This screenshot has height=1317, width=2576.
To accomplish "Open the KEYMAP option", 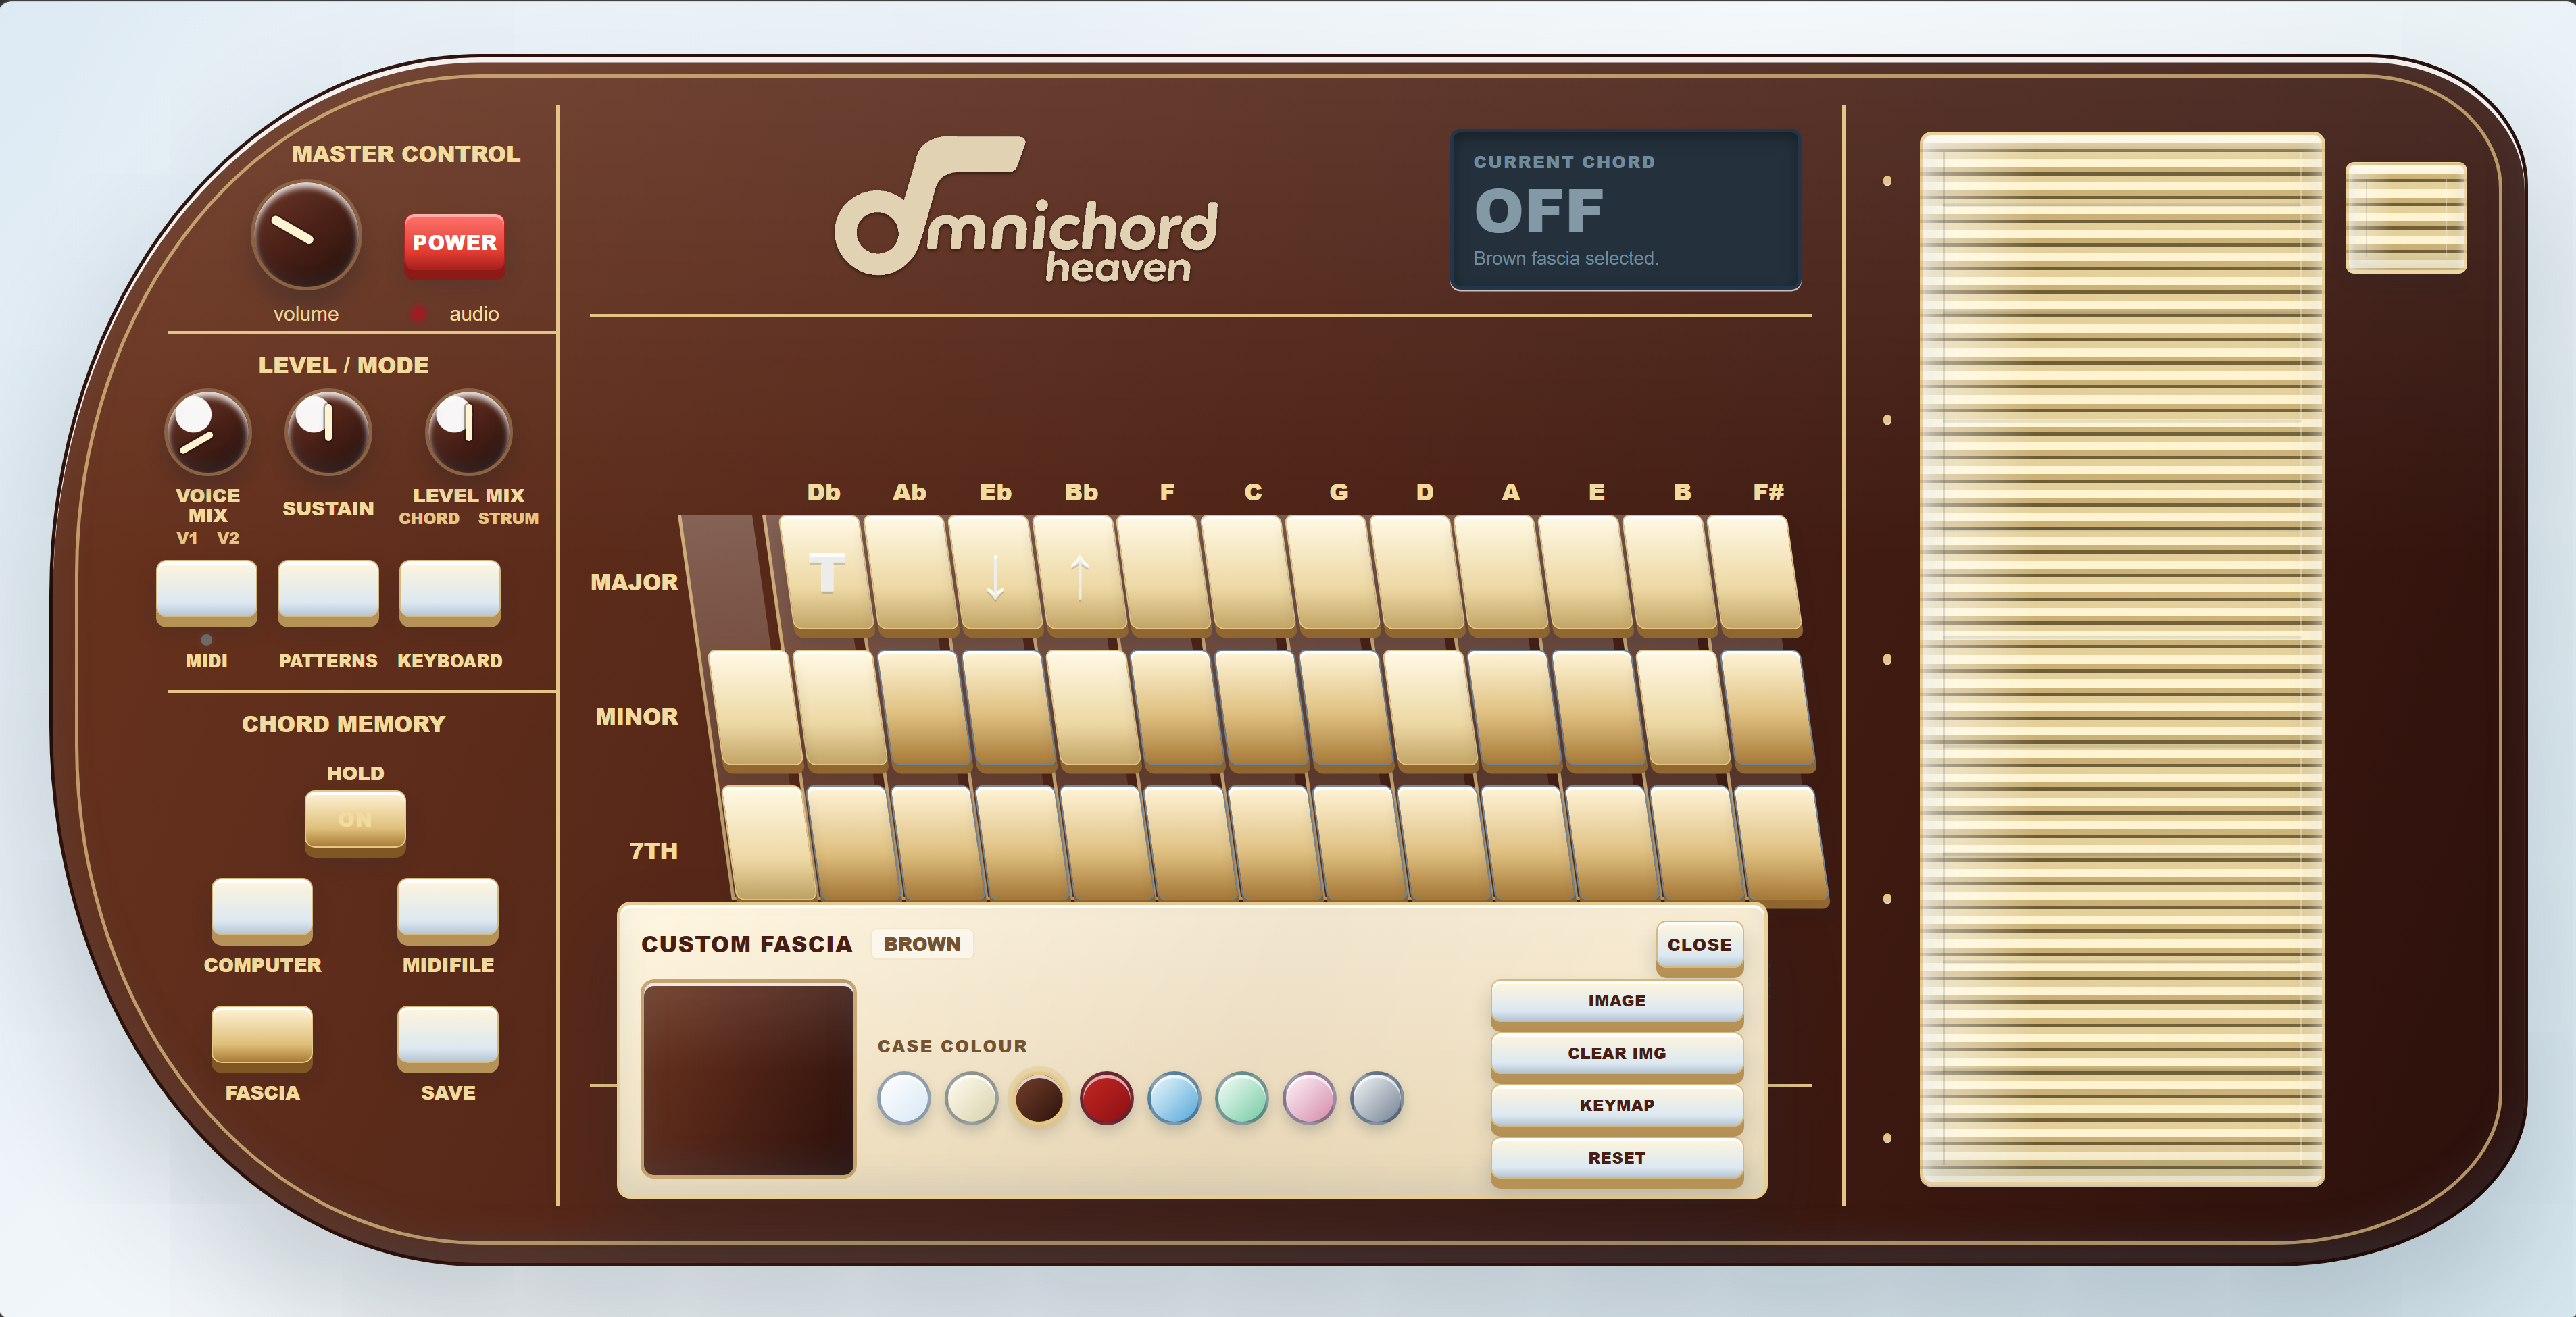I will click(1616, 1107).
